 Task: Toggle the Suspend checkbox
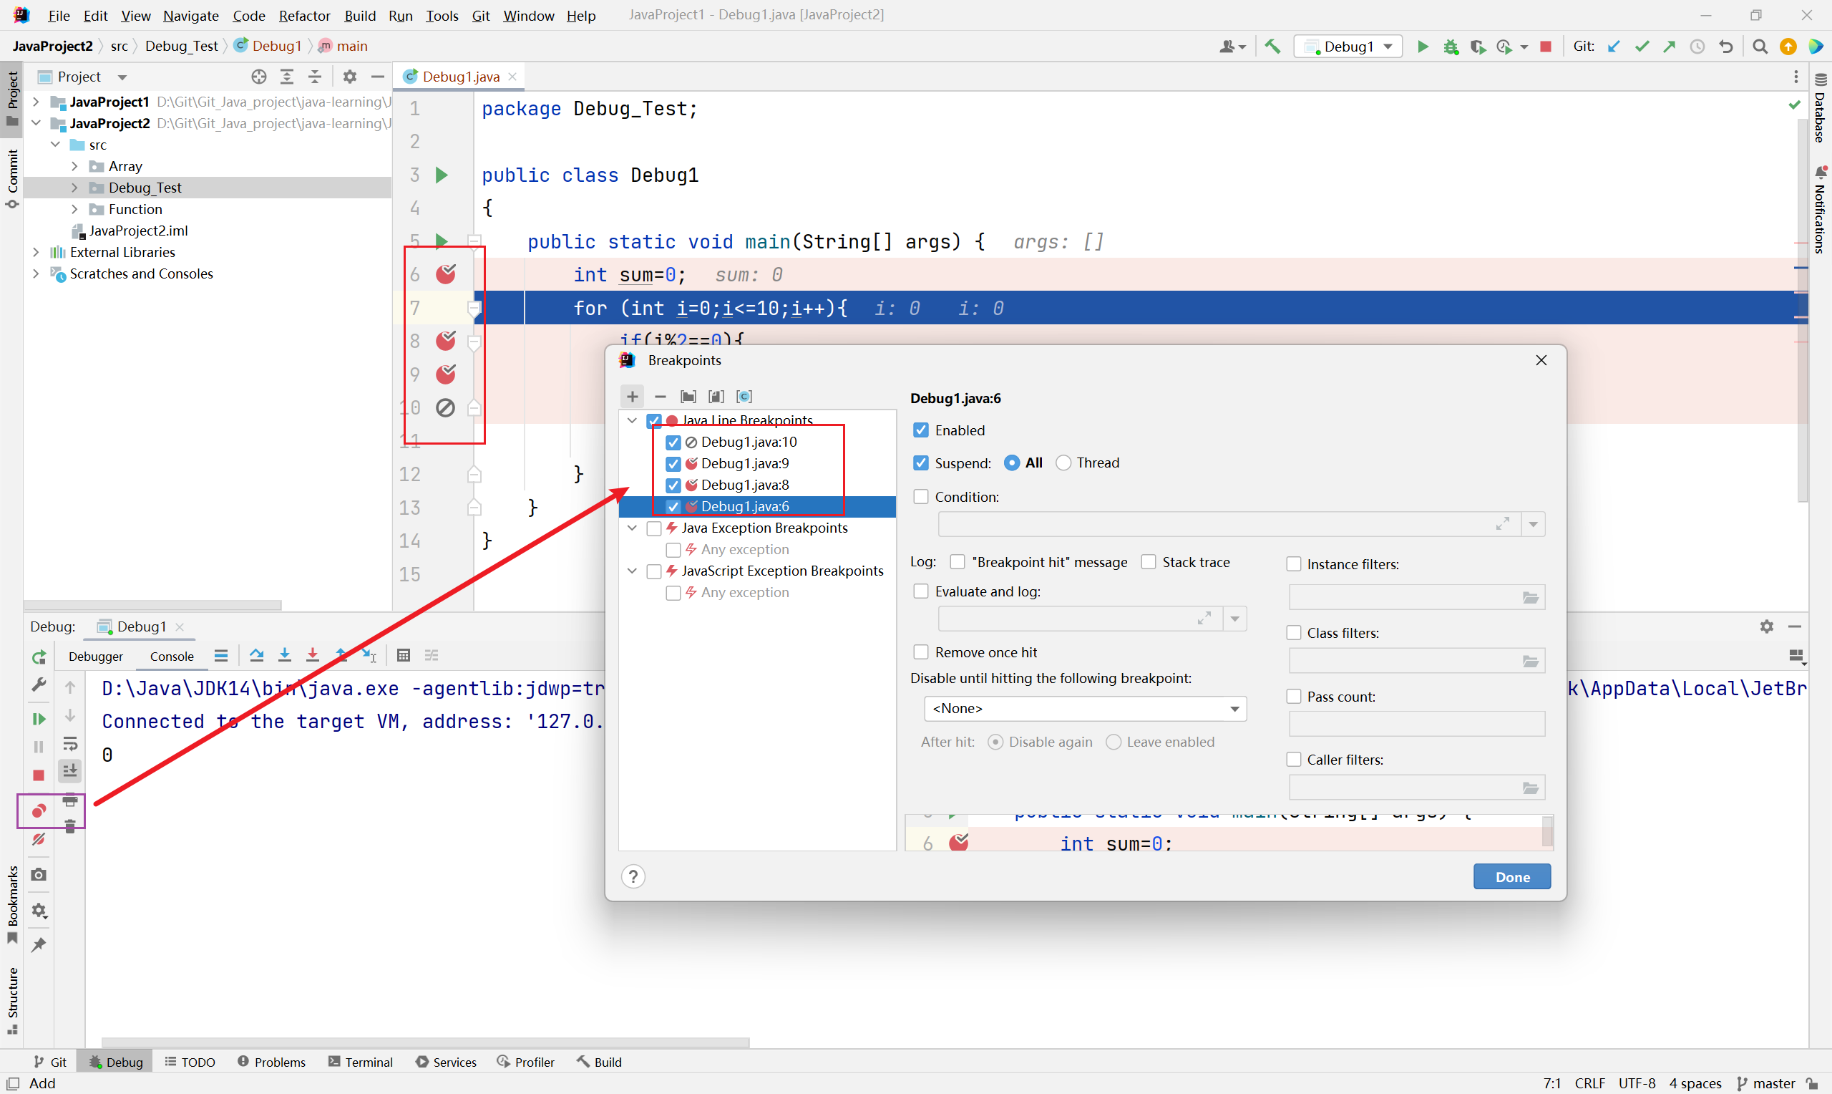pos(921,463)
